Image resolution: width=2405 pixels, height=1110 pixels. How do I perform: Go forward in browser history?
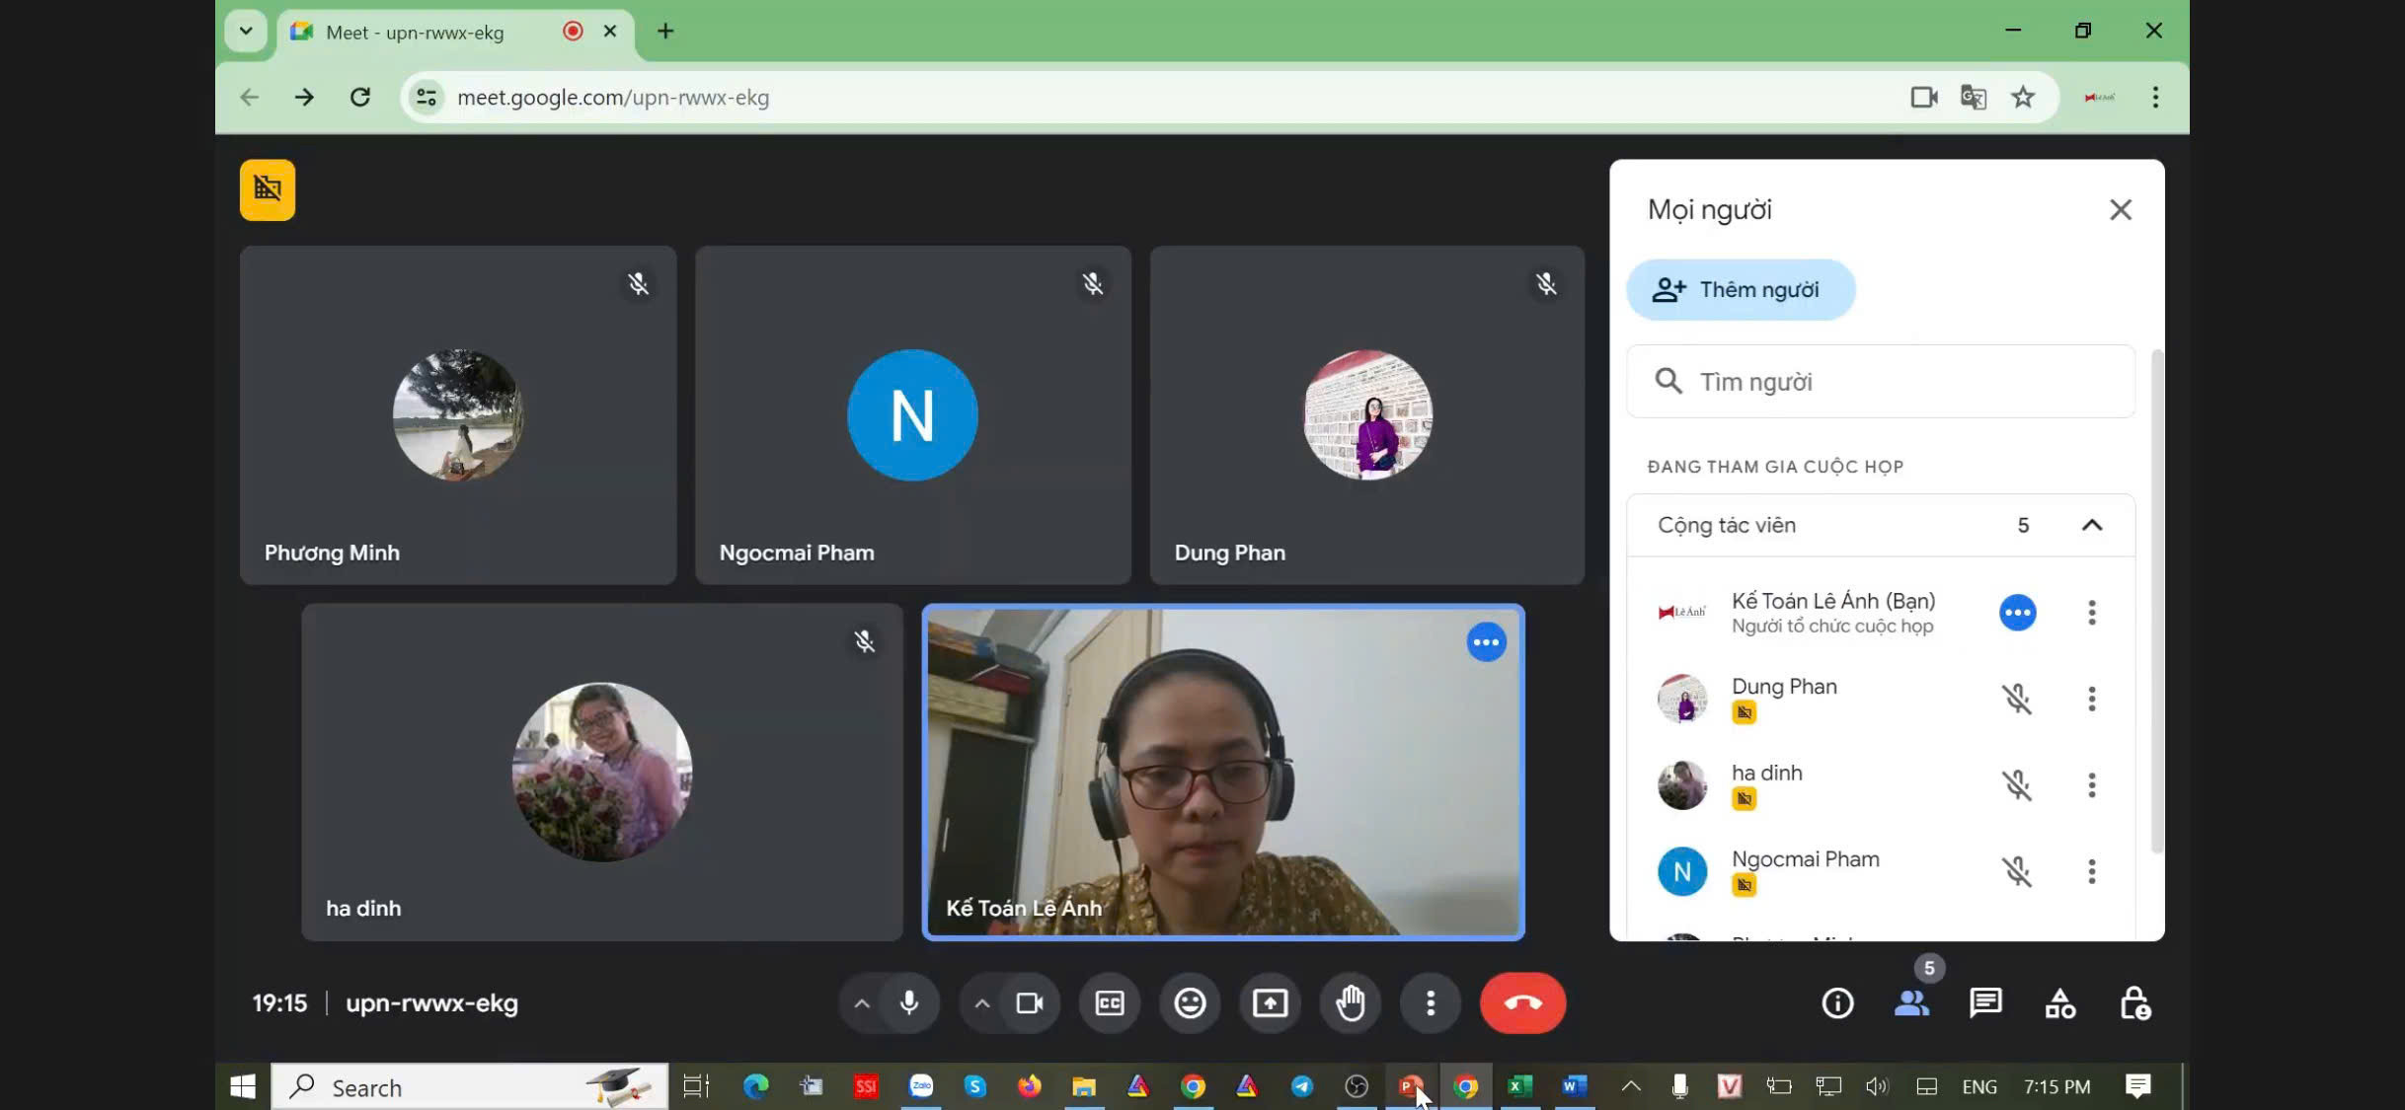(304, 97)
